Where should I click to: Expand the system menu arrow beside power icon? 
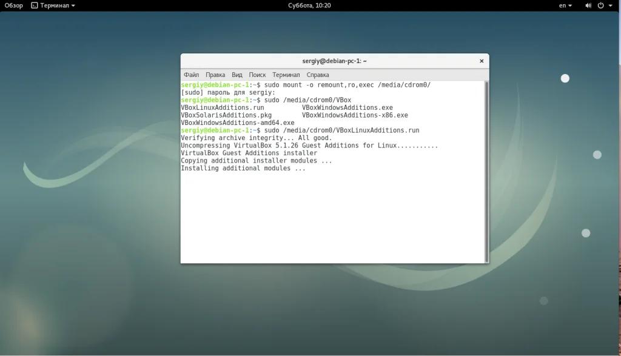610,5
